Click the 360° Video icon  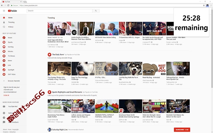tap(4, 74)
